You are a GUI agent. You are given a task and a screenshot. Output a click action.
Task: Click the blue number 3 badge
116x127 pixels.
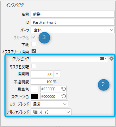[44, 38]
